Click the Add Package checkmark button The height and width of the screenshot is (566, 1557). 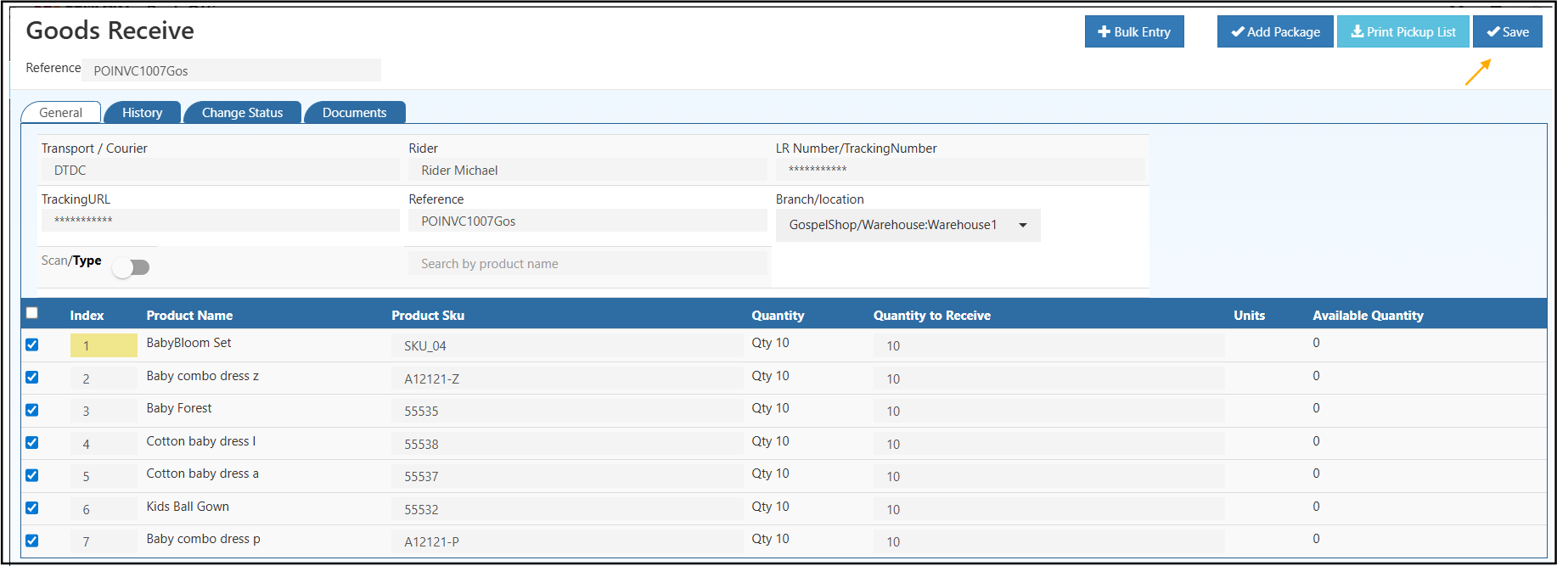1274,32
